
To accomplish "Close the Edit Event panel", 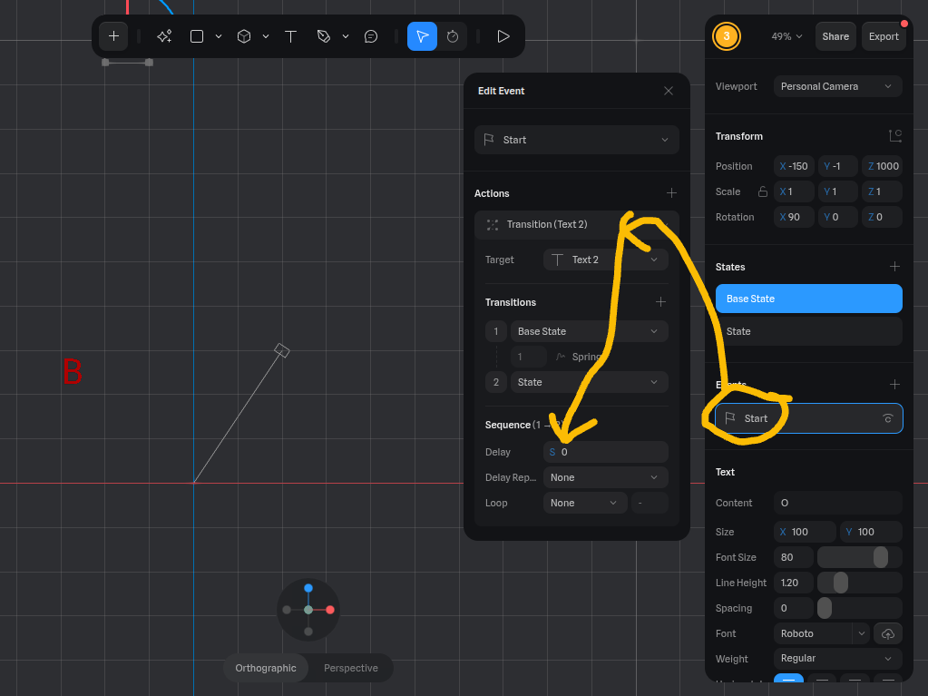I will 669,91.
